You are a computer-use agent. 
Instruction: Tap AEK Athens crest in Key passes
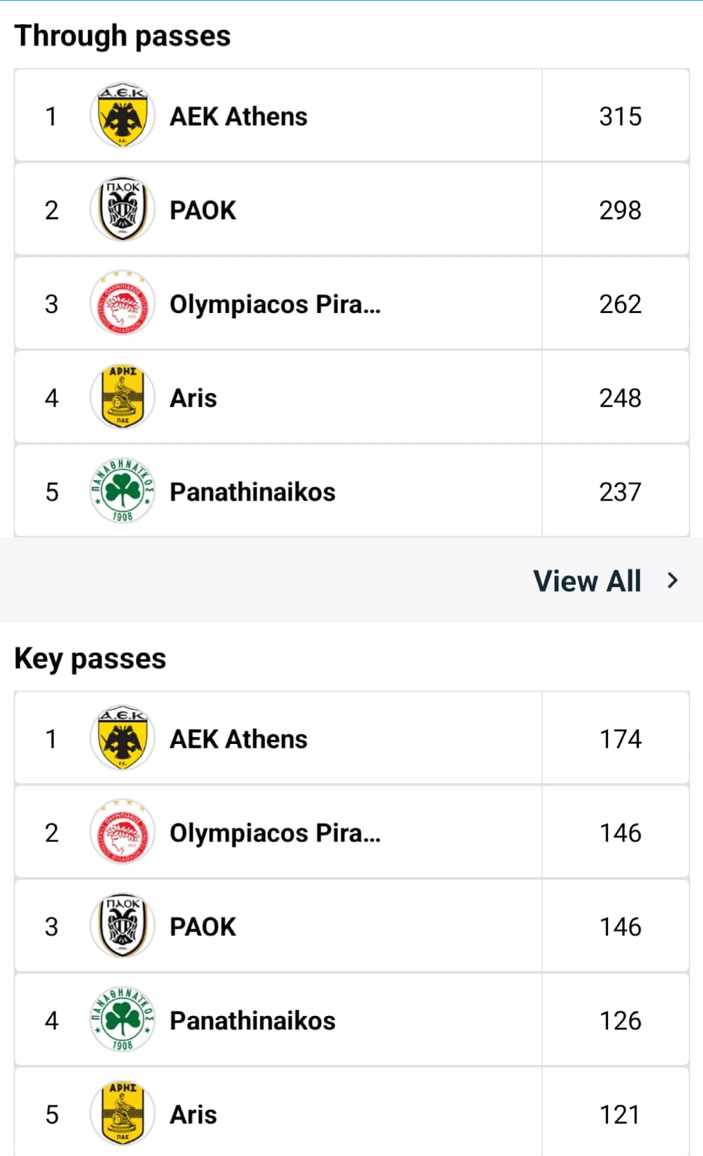pyautogui.click(x=122, y=738)
